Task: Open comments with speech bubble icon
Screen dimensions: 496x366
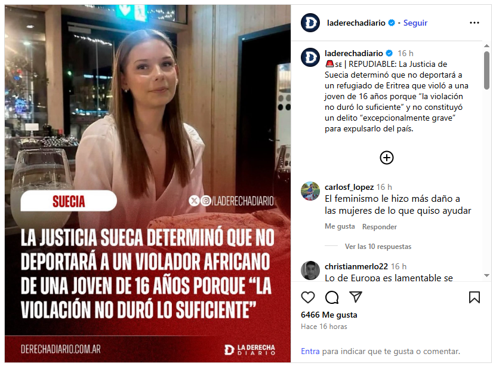Action: [332, 297]
